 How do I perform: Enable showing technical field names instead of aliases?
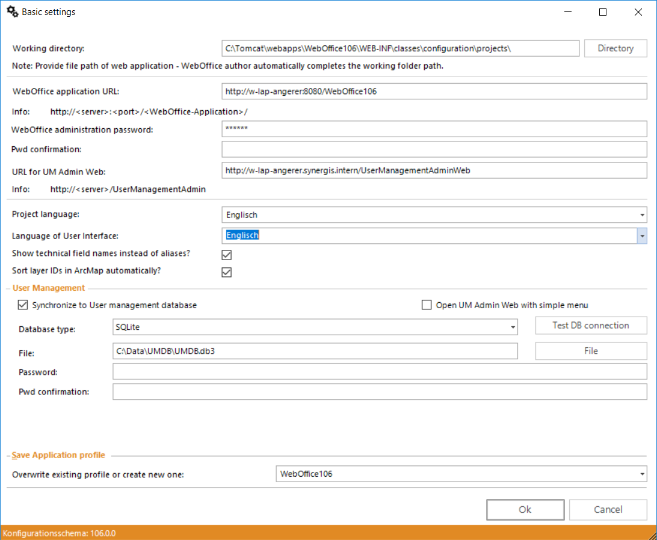click(x=227, y=255)
